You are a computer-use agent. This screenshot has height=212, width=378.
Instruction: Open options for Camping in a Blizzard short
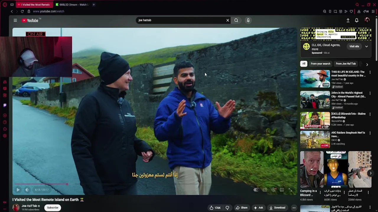320,193
